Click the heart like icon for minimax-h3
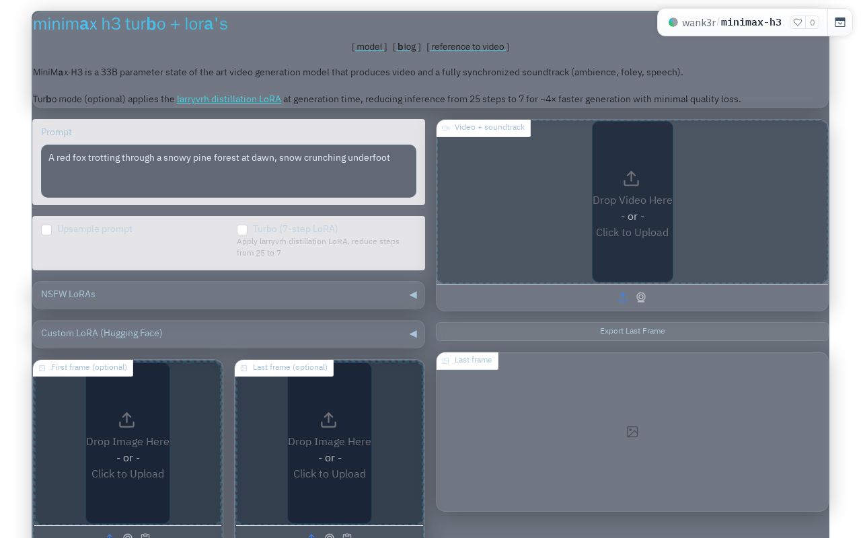861x538 pixels. pos(798,22)
